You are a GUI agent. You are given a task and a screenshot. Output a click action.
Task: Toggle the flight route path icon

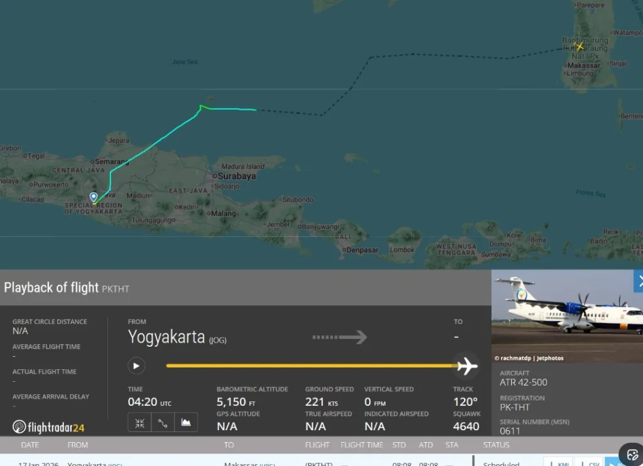[x=163, y=423]
